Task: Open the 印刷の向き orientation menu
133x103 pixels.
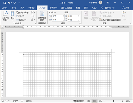Action: point(23,13)
